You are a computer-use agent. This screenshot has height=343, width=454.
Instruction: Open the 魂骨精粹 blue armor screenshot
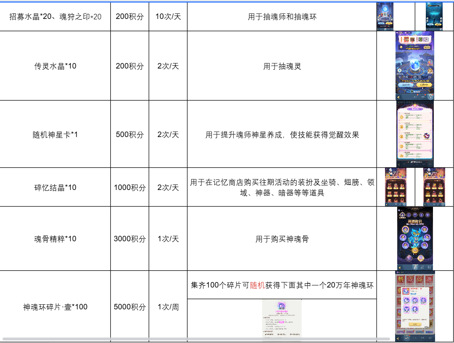coord(415,239)
